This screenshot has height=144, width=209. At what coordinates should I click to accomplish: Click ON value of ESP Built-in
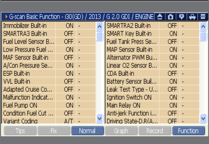point(69,74)
